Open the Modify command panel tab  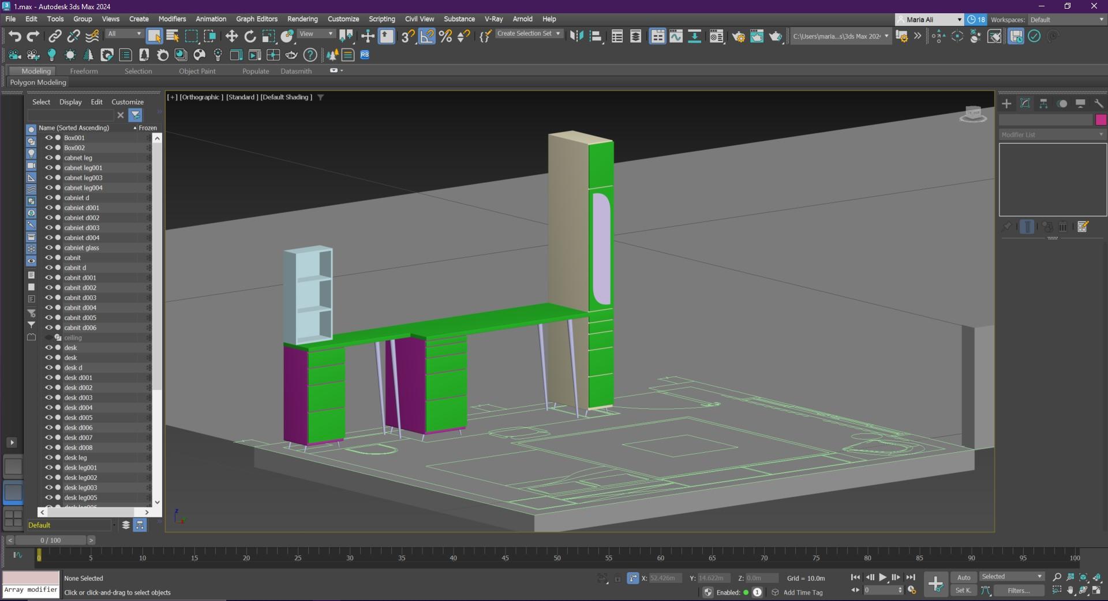click(1025, 104)
